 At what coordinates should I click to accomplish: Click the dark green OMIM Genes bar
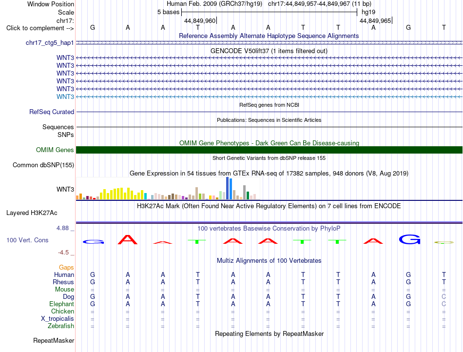(x=269, y=150)
